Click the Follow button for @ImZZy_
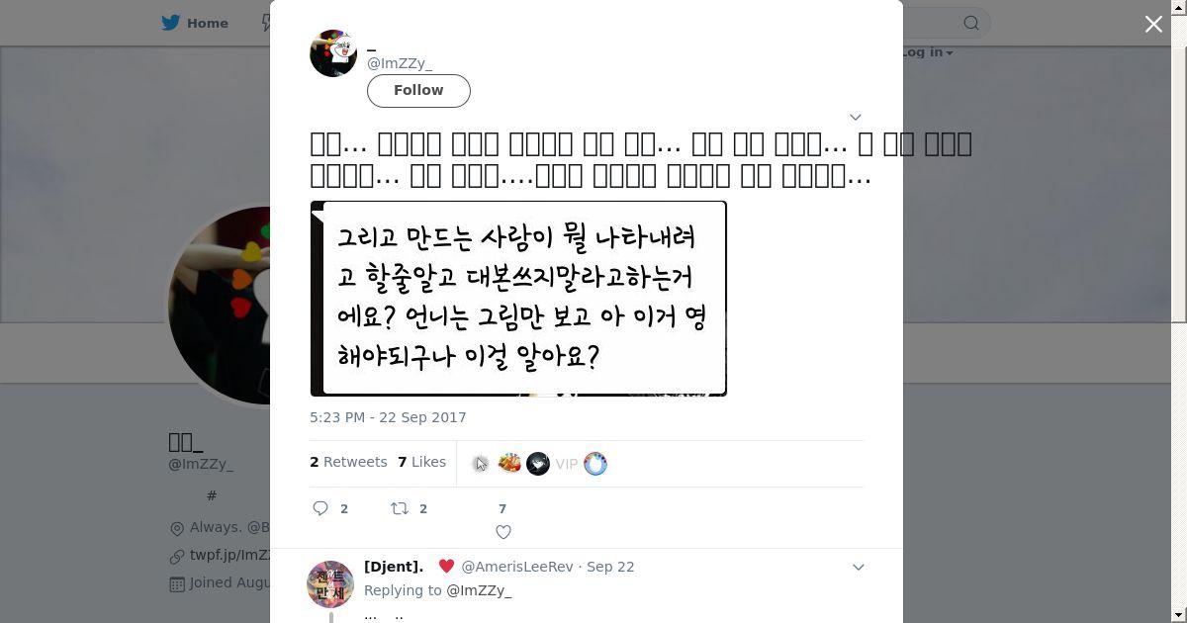The image size is (1187, 623). pos(418,90)
